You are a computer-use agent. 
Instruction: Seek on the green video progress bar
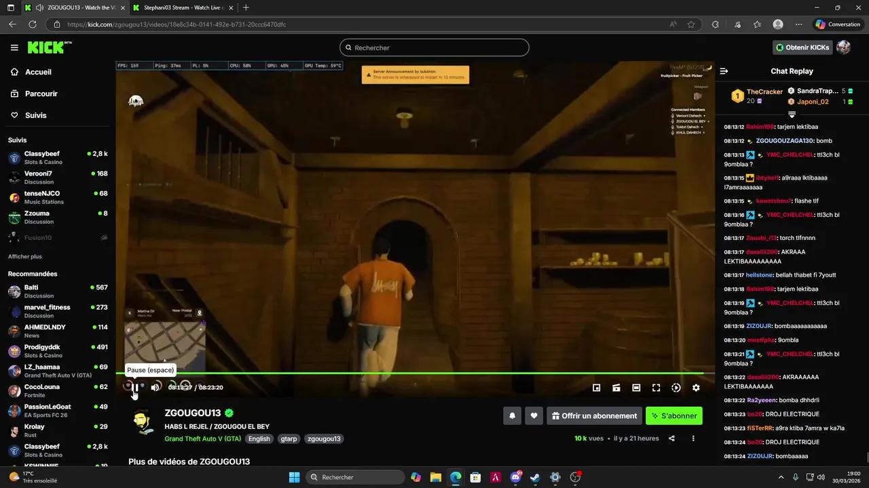(415, 373)
